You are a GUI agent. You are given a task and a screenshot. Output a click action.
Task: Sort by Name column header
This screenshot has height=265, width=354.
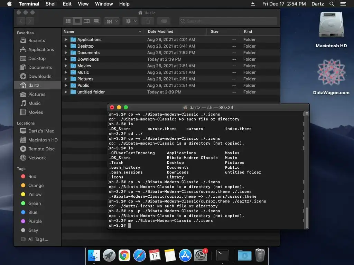coord(103,31)
